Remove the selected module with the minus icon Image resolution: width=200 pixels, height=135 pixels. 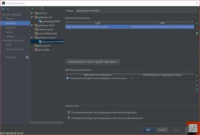click(38, 9)
